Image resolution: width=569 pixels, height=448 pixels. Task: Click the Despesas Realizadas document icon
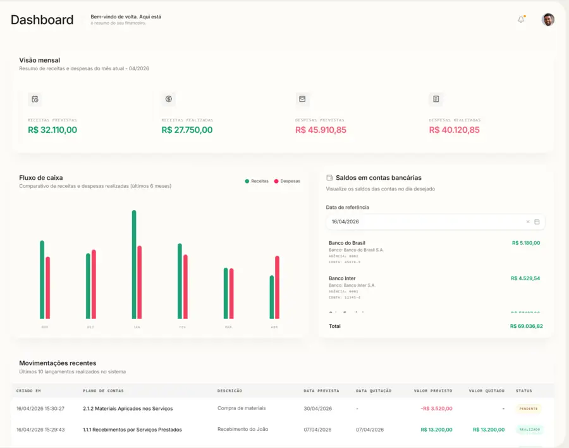[x=436, y=99]
